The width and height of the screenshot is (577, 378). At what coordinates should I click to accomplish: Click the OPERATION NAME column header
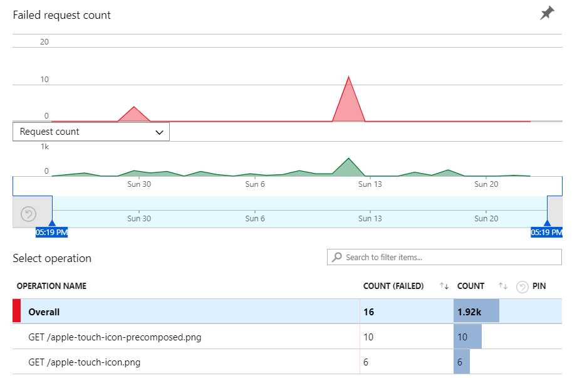(51, 286)
